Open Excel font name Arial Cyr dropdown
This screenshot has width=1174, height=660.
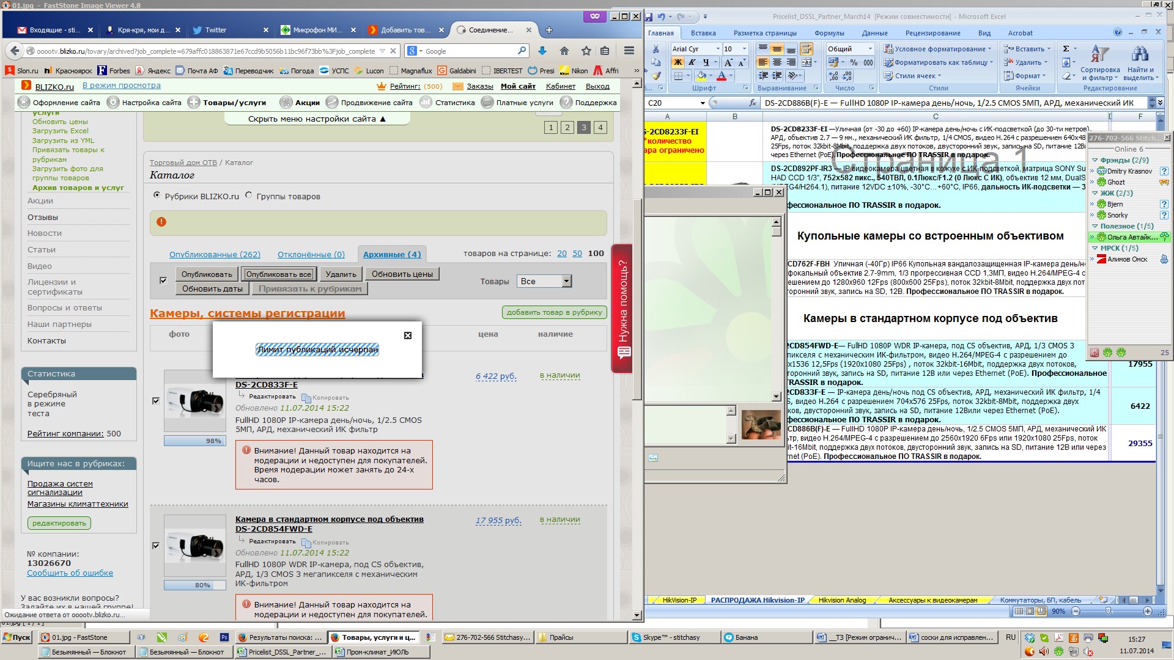tap(717, 49)
